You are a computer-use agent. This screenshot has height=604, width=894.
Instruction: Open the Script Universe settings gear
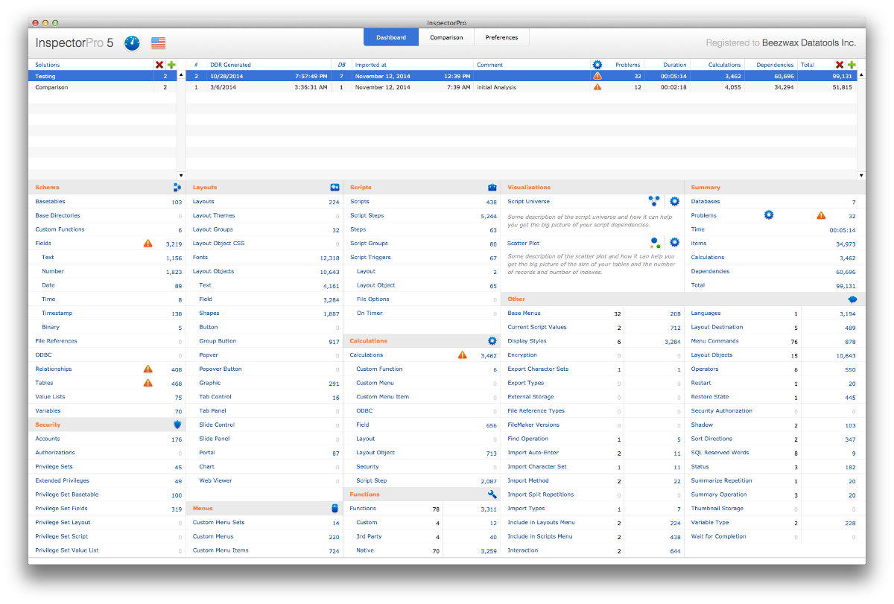673,201
